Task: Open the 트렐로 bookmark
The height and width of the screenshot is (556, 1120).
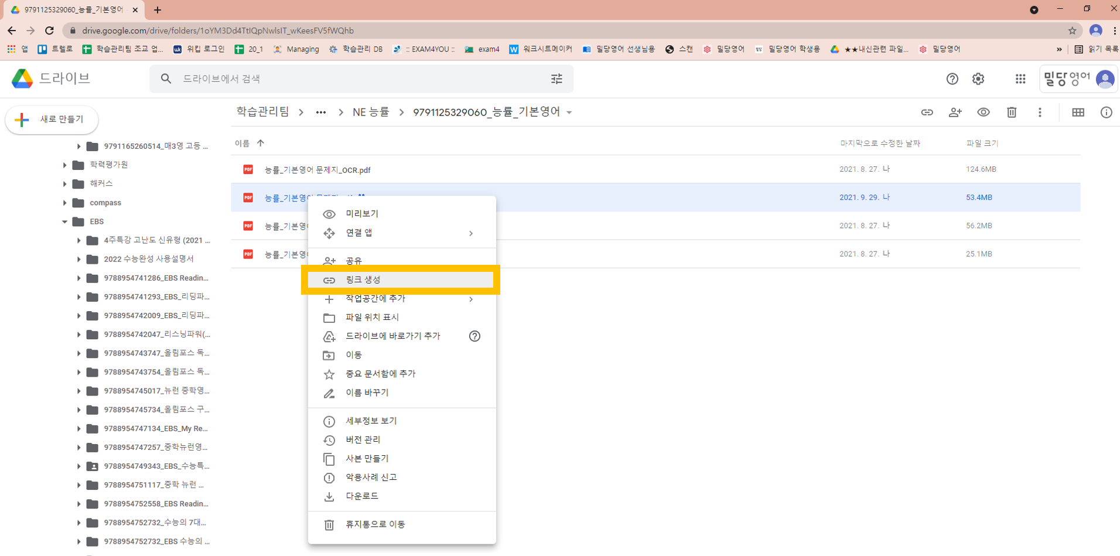Action: click(55, 49)
